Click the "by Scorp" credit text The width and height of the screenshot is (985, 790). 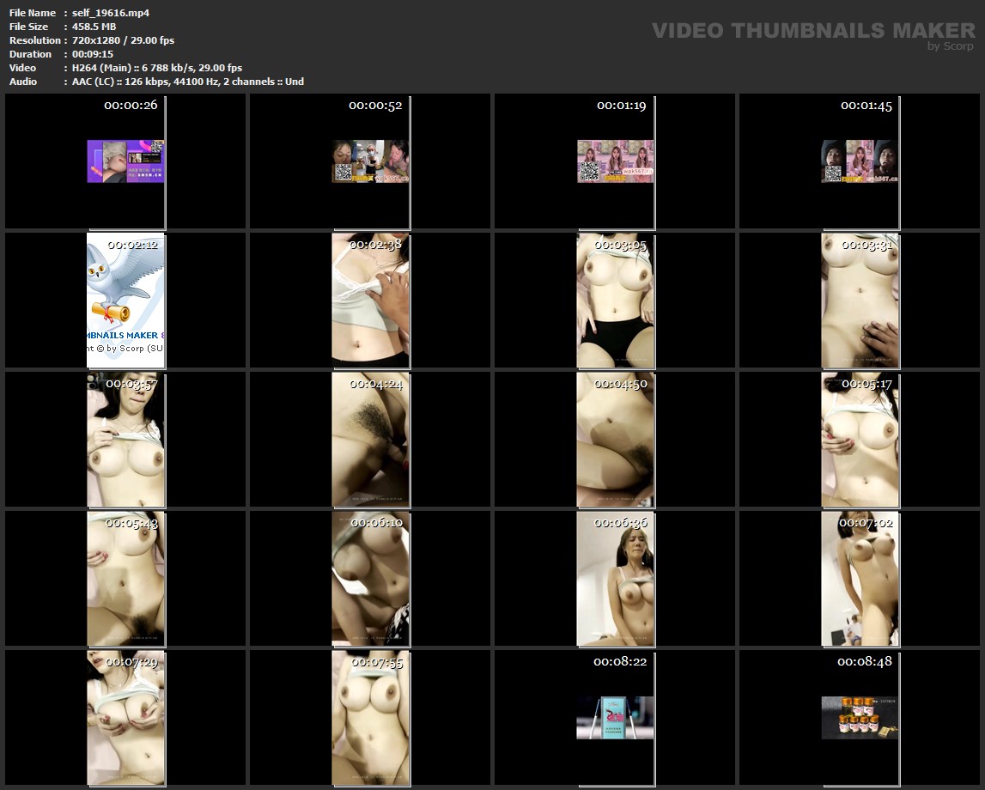tap(950, 46)
